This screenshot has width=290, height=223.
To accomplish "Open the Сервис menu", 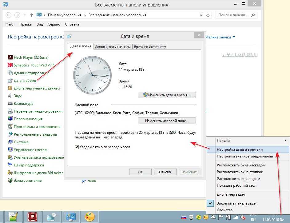I will (x=54, y=24).
